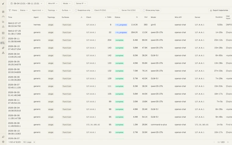
Task: Open the gauge icon in the sidebar
Action: pos(3,17)
